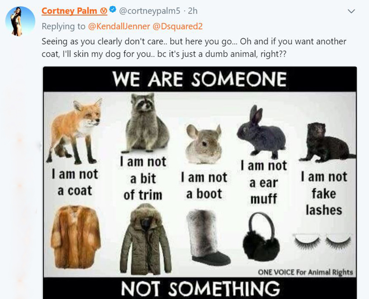The height and width of the screenshot is (299, 369).
Task: Click the orange fur coat picture
Action: (76, 237)
